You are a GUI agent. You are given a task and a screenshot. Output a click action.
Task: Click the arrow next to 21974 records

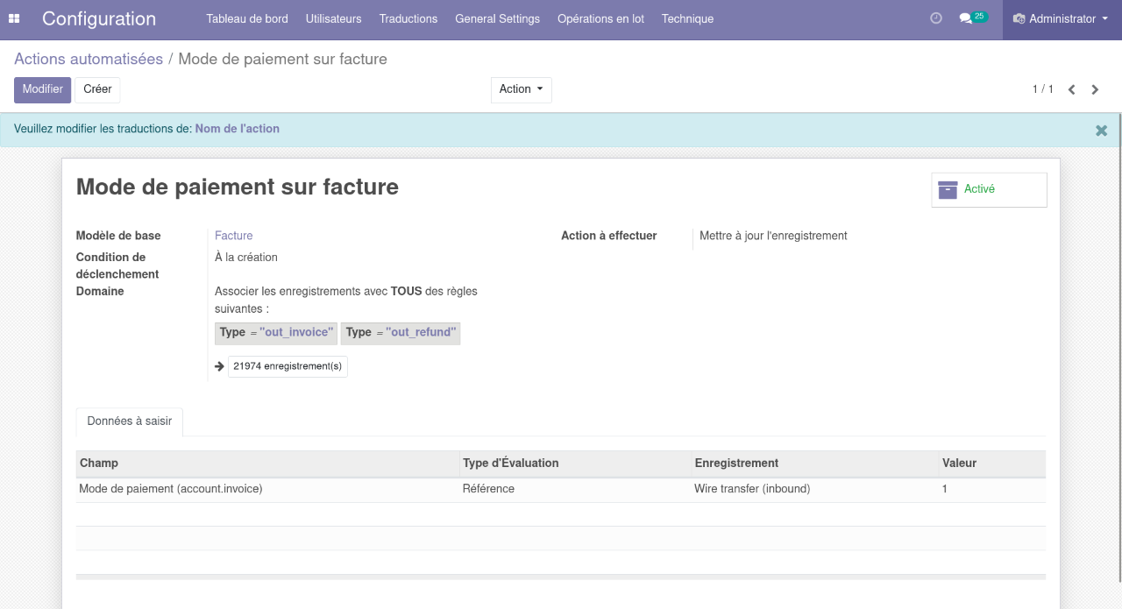pyautogui.click(x=219, y=366)
